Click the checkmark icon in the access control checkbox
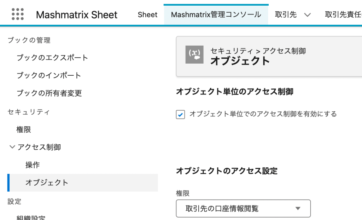The height and width of the screenshot is (220, 362). pos(180,114)
